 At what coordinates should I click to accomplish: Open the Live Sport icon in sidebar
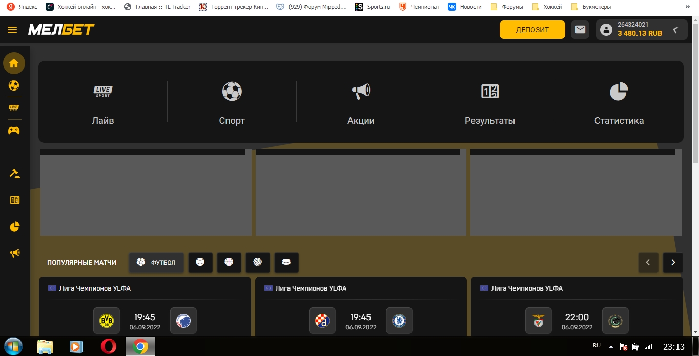(x=14, y=107)
